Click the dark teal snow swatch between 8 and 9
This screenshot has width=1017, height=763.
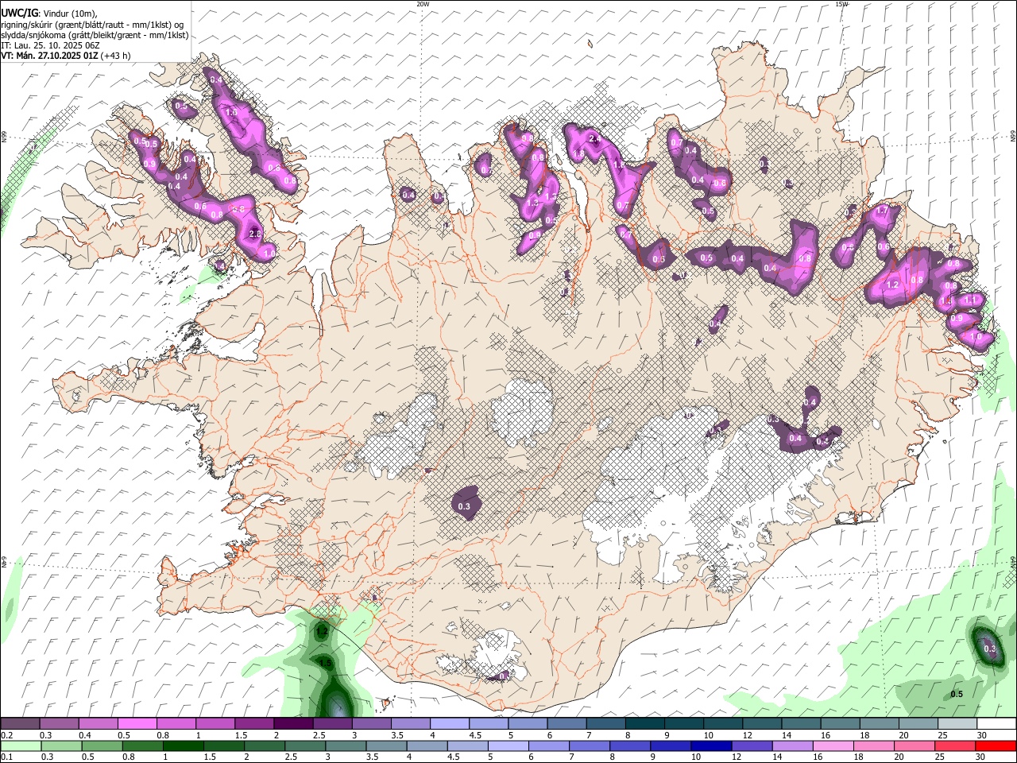pyautogui.click(x=644, y=723)
